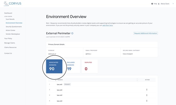Open action menu for row 2
The width and height of the screenshot is (176, 105).
tap(147, 90)
